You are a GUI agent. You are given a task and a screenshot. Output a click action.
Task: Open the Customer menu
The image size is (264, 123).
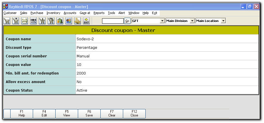10,13
